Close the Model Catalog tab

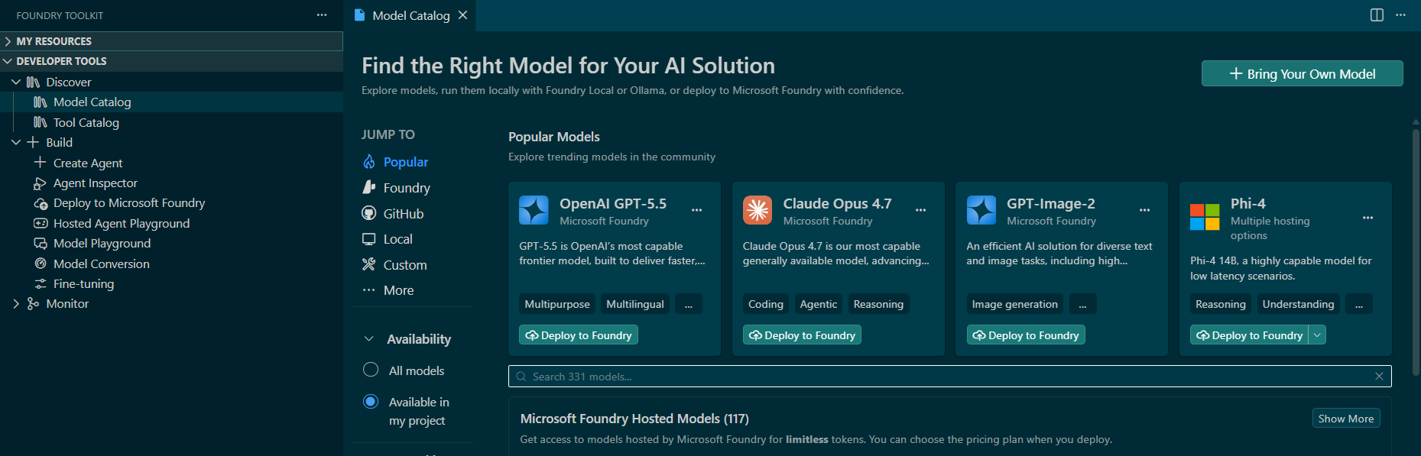[462, 15]
